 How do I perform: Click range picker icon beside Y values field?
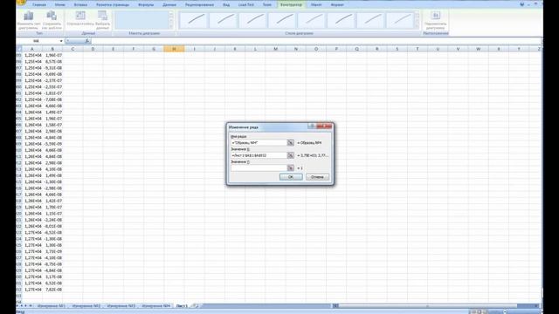point(291,168)
